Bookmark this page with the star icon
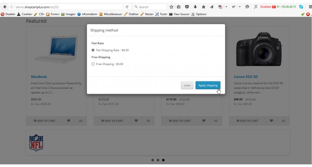This screenshot has width=312, height=167. click(171, 7)
